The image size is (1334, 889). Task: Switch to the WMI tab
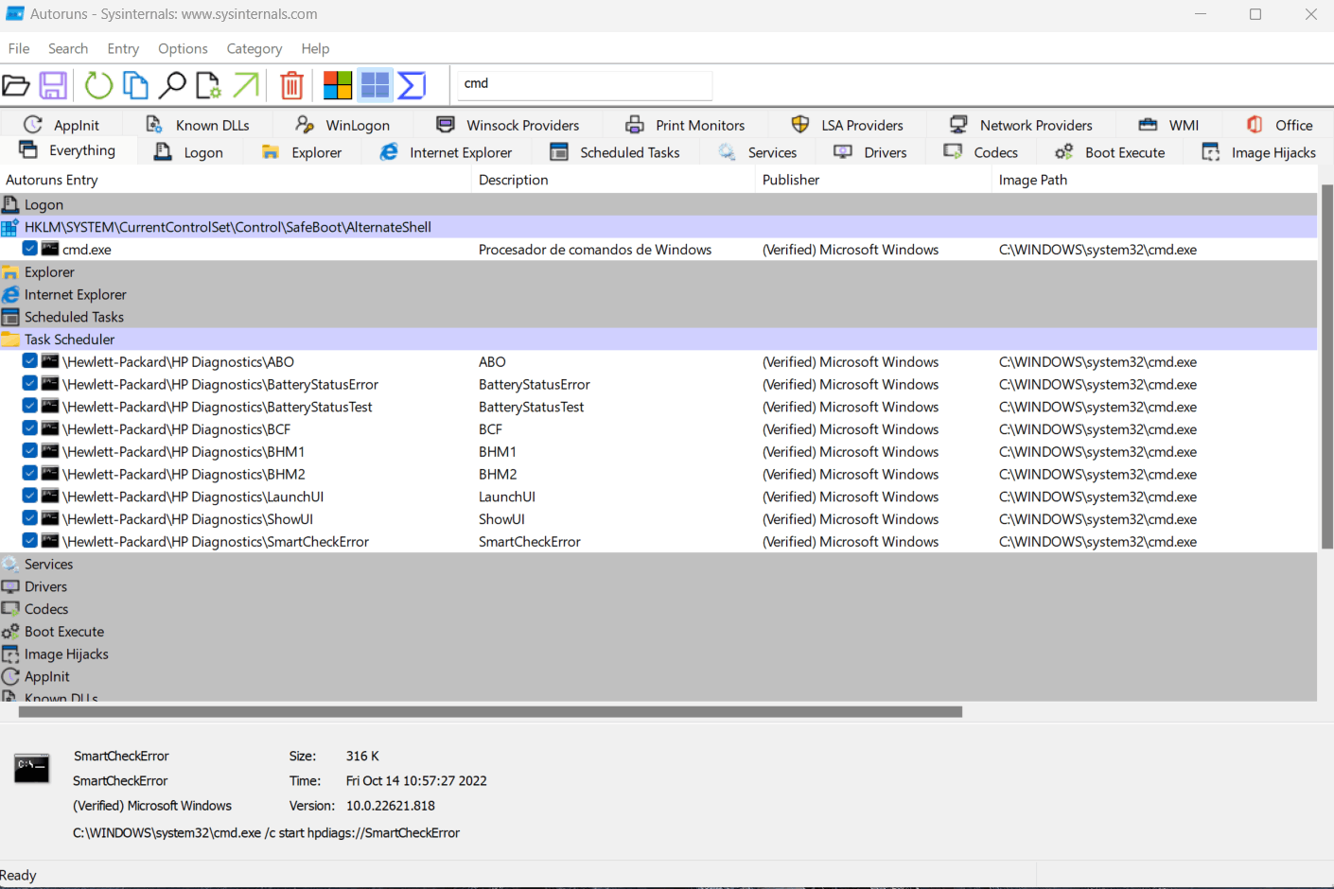(x=1168, y=125)
